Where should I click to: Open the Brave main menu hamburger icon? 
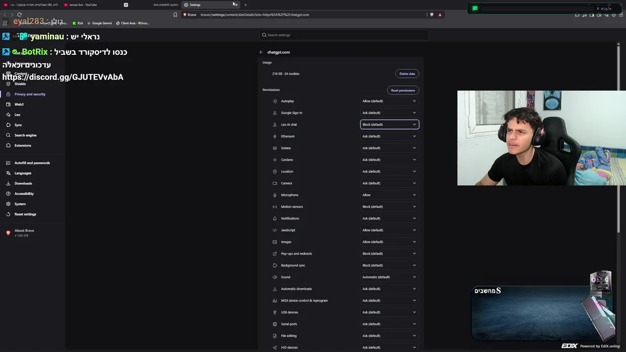pyautogui.click(x=621, y=15)
